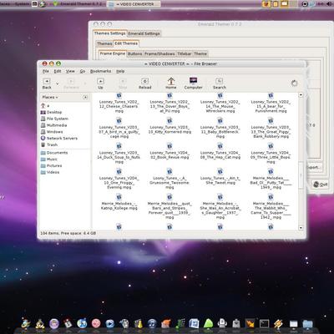Open the System menu in top panel
334x334 pixels.
23,4
